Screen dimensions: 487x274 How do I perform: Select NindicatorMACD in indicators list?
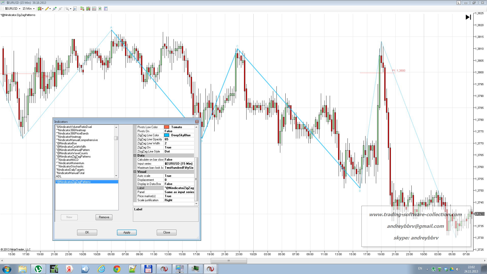[x=68, y=160]
